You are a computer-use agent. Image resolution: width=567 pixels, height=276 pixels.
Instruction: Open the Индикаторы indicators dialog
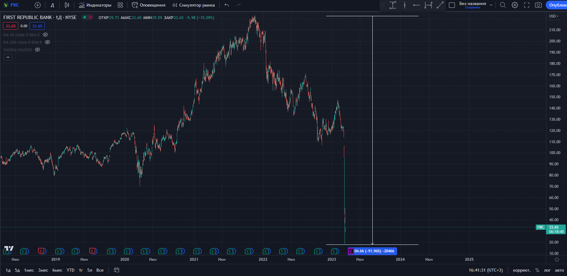click(x=95, y=5)
